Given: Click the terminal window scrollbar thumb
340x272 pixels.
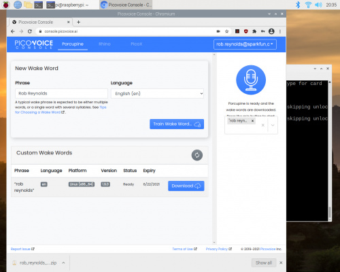Looking at the screenshot, I should tap(330, 213).
